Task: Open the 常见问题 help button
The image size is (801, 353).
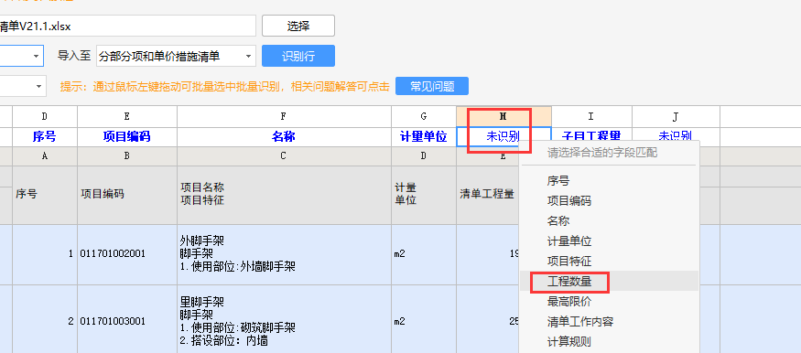Action: pos(432,86)
